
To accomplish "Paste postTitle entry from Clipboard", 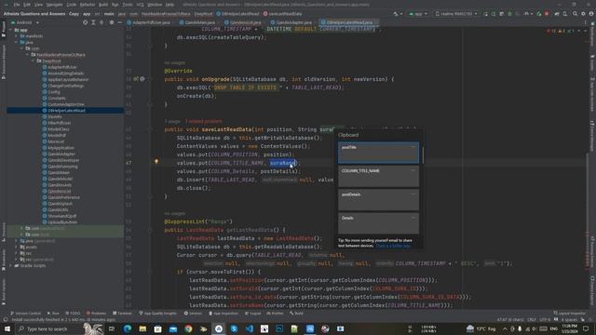I will tap(379, 153).
